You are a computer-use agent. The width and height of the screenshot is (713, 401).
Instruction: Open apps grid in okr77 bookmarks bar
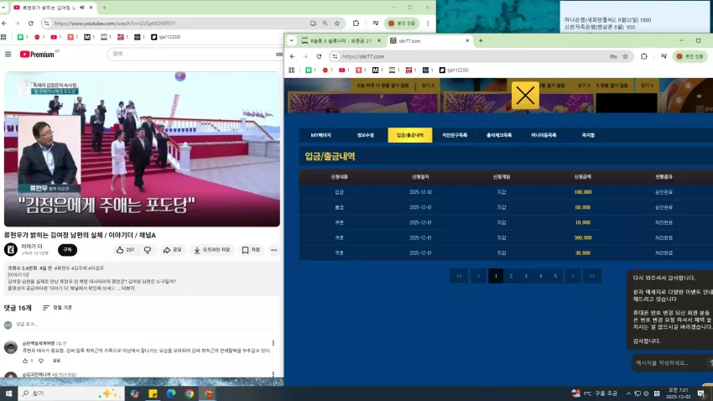pyautogui.click(x=291, y=70)
